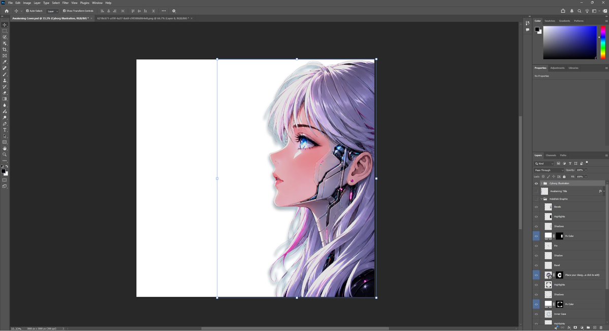The width and height of the screenshot is (609, 331).
Task: Create a new group with folder icon
Action: 588,327
